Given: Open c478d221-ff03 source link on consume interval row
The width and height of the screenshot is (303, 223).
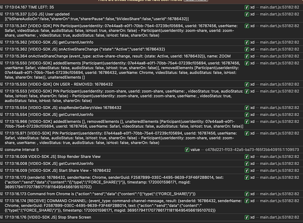Looking at the screenshot, I should click(x=252, y=150).
